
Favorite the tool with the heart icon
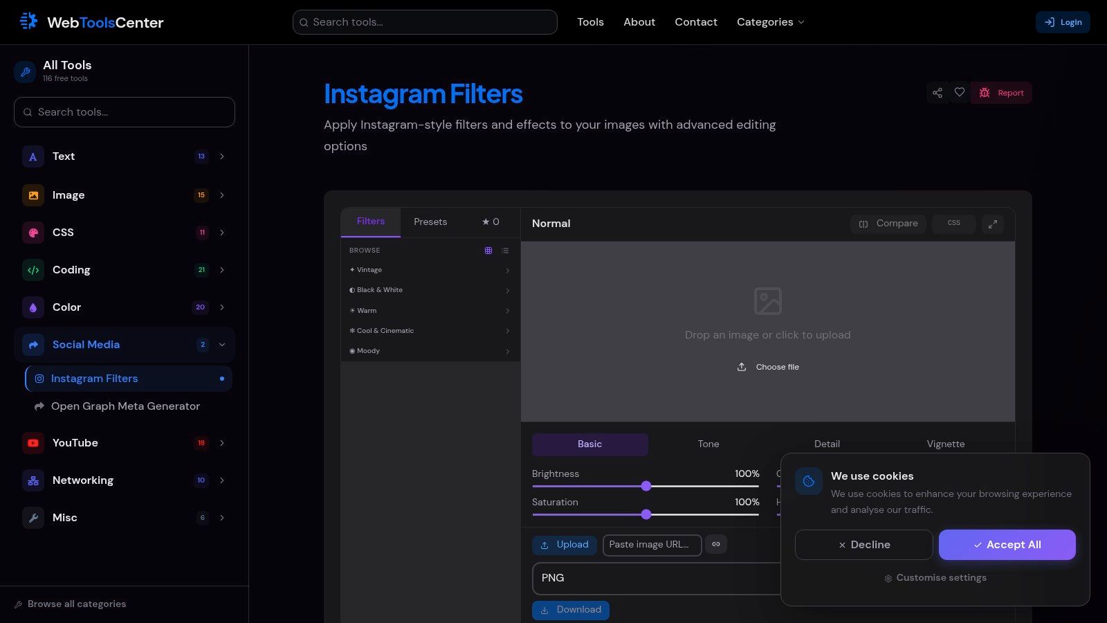(x=960, y=93)
